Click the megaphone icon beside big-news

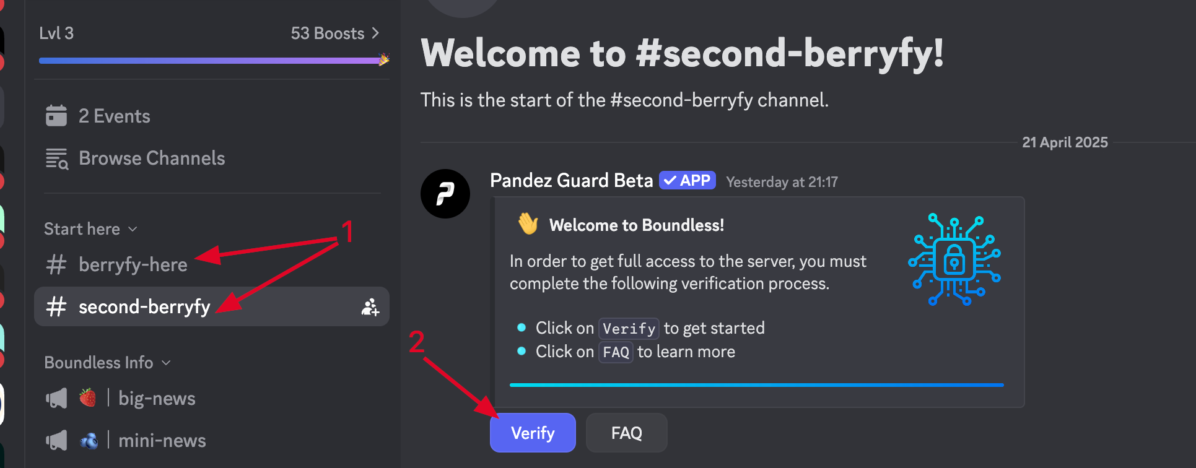pyautogui.click(x=56, y=399)
